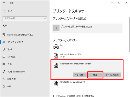Click the printer icon in sidebar
The height and width of the screenshot is (97, 130).
(x=4, y=42)
